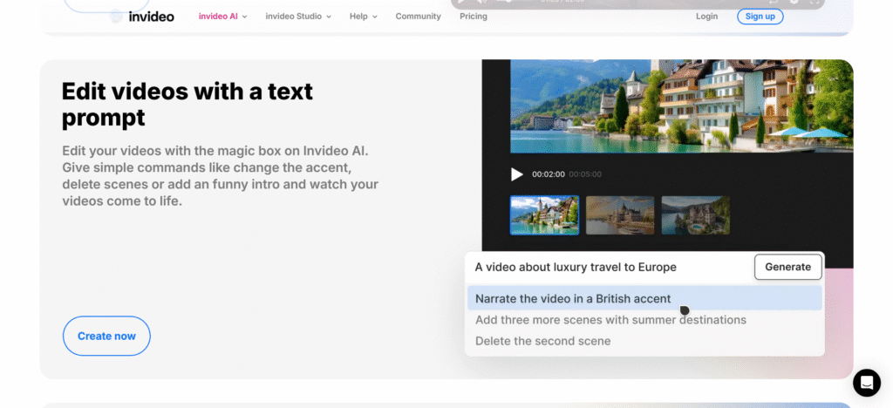The height and width of the screenshot is (408, 893).
Task: Expand the invideo Studio menu
Action: pos(298,17)
